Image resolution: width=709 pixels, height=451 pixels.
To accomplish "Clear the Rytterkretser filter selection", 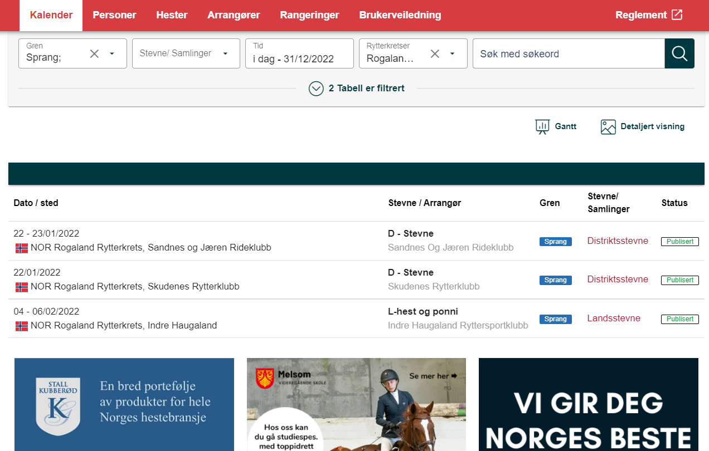I will [x=435, y=53].
